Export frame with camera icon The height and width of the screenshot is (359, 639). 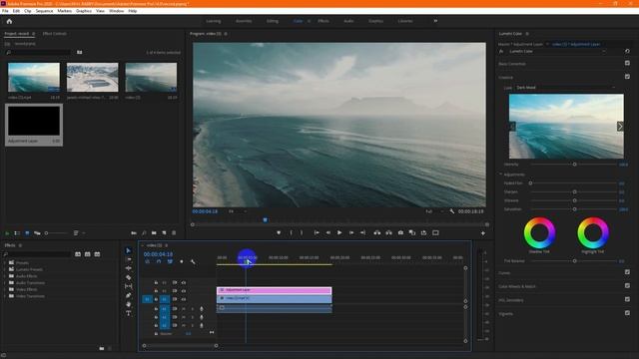(x=400, y=232)
